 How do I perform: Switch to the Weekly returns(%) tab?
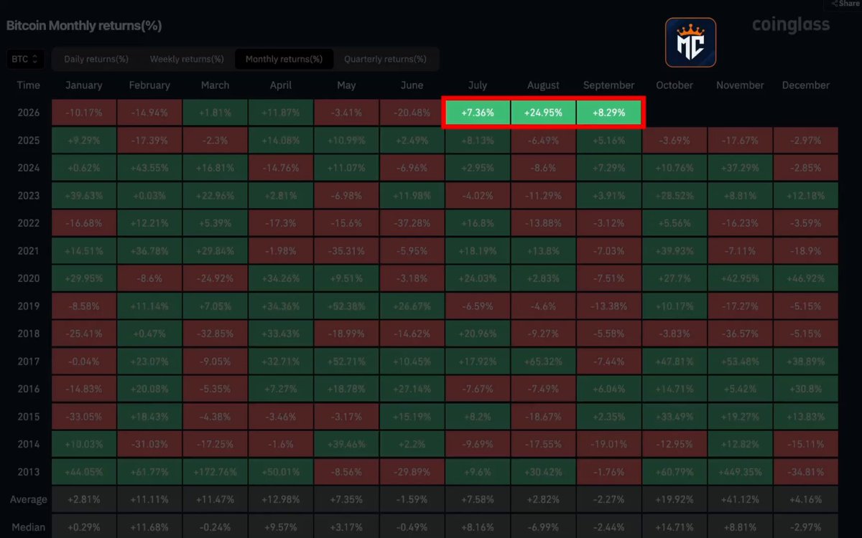tap(187, 59)
